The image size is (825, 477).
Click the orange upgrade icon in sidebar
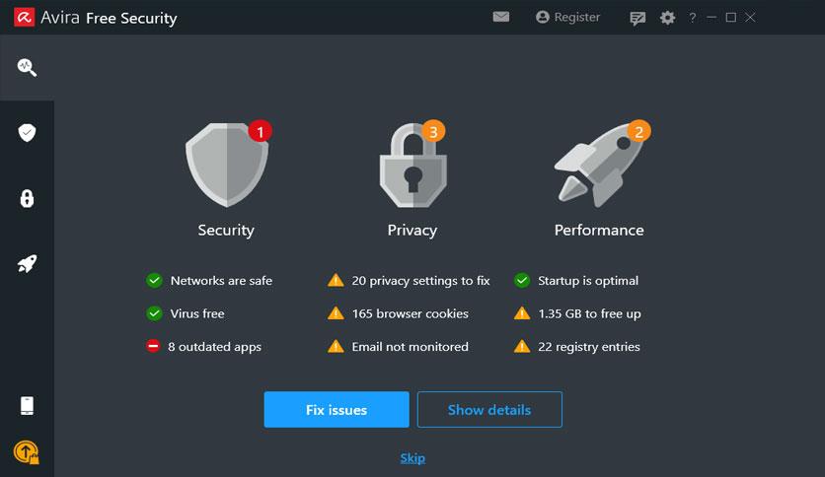point(27,451)
